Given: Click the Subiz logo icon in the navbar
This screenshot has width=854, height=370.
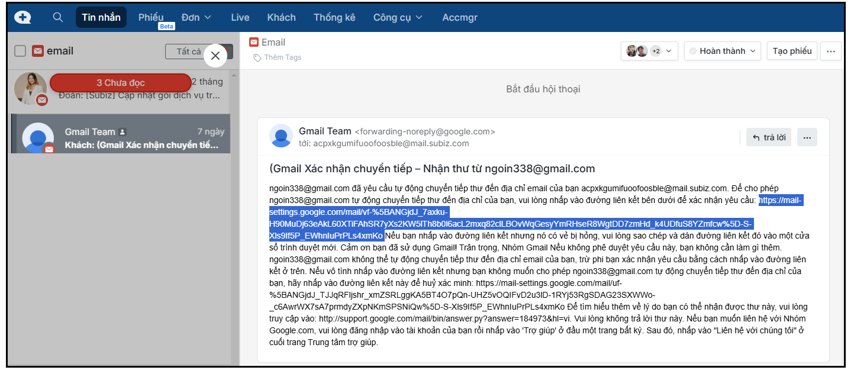Looking at the screenshot, I should coord(22,18).
